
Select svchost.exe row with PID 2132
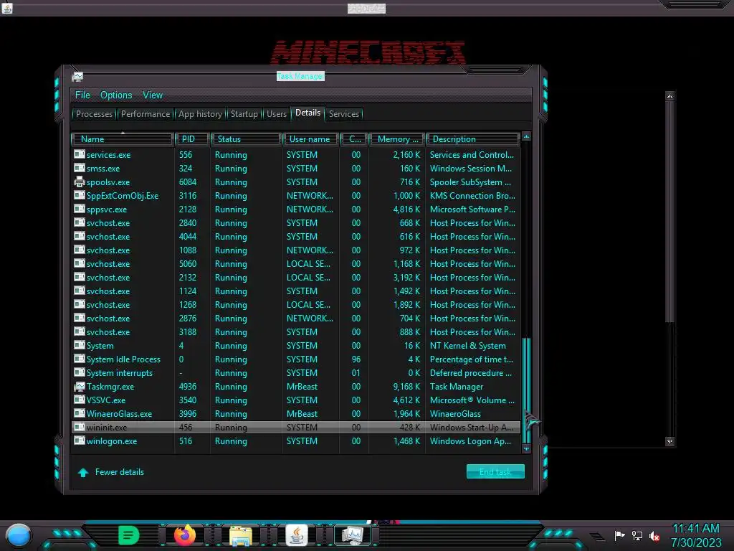click(x=296, y=278)
